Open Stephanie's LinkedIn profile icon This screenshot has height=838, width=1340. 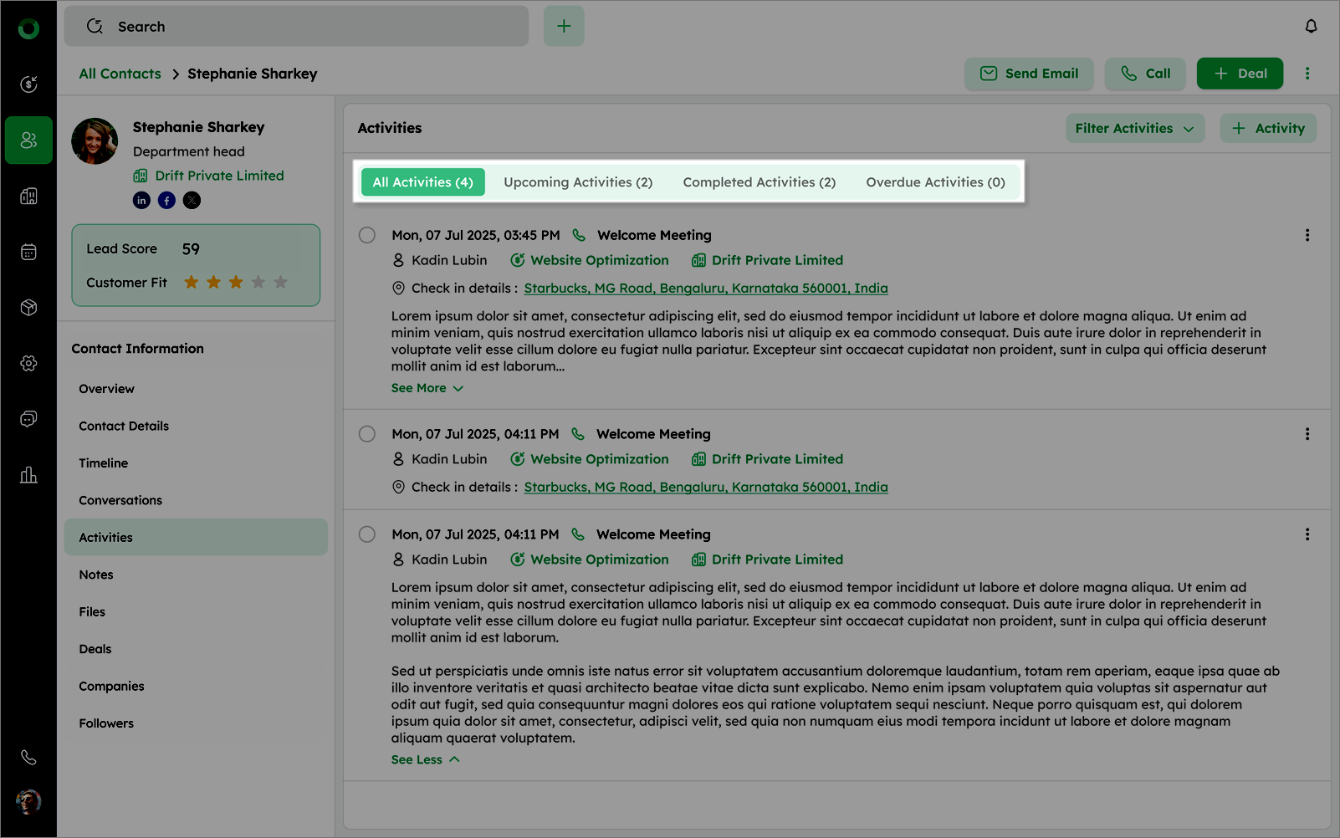point(142,200)
